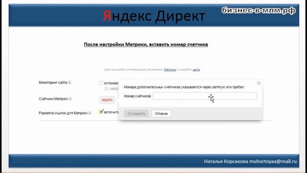Open help icon next to Счётчики Метрики
This screenshot has width=307, height=173.
[x=70, y=99]
